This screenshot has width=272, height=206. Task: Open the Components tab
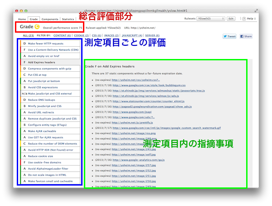click(50, 19)
